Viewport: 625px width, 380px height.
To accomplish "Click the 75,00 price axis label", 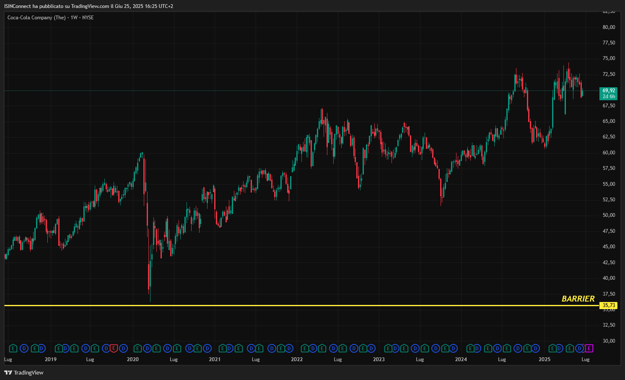I will (609, 58).
